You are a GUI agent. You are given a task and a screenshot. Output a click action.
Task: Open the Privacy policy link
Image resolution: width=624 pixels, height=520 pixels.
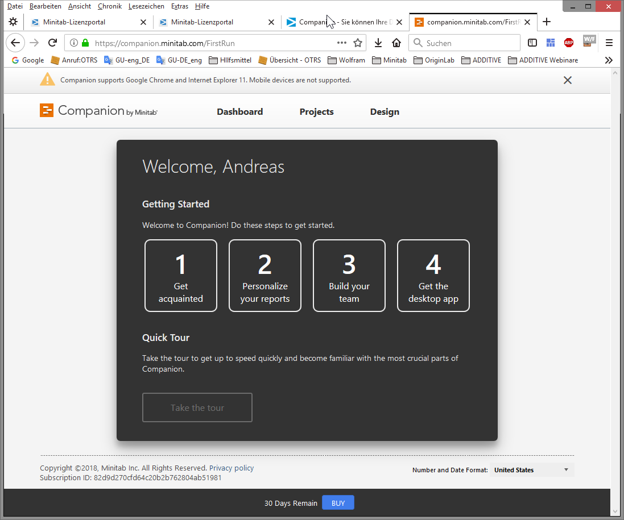tap(232, 468)
